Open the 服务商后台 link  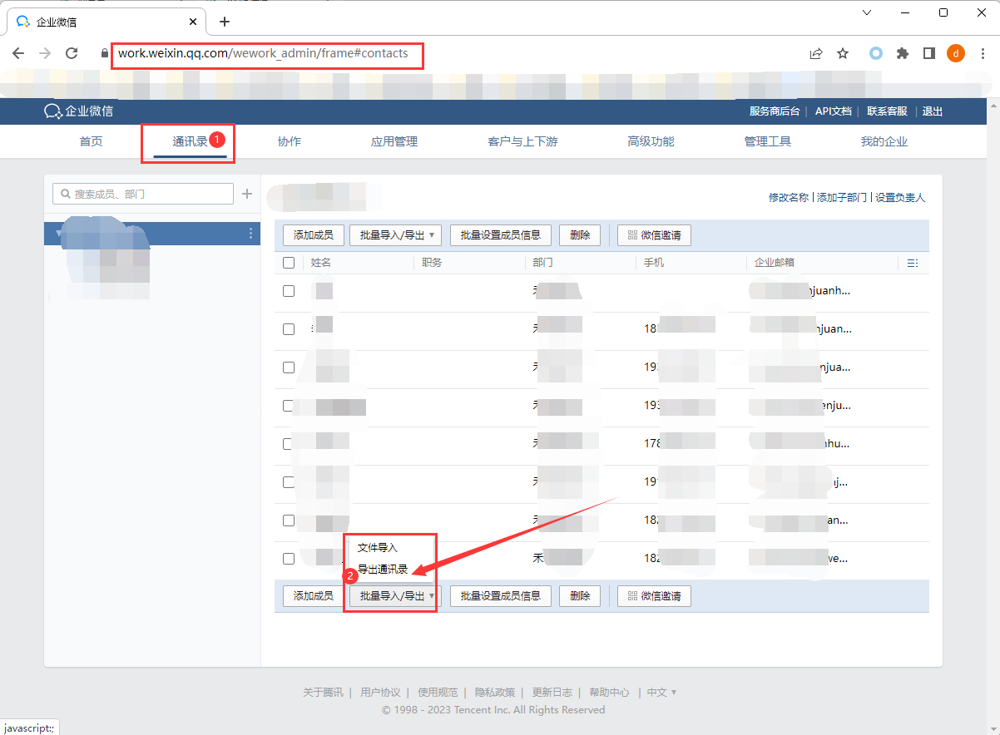(x=775, y=111)
